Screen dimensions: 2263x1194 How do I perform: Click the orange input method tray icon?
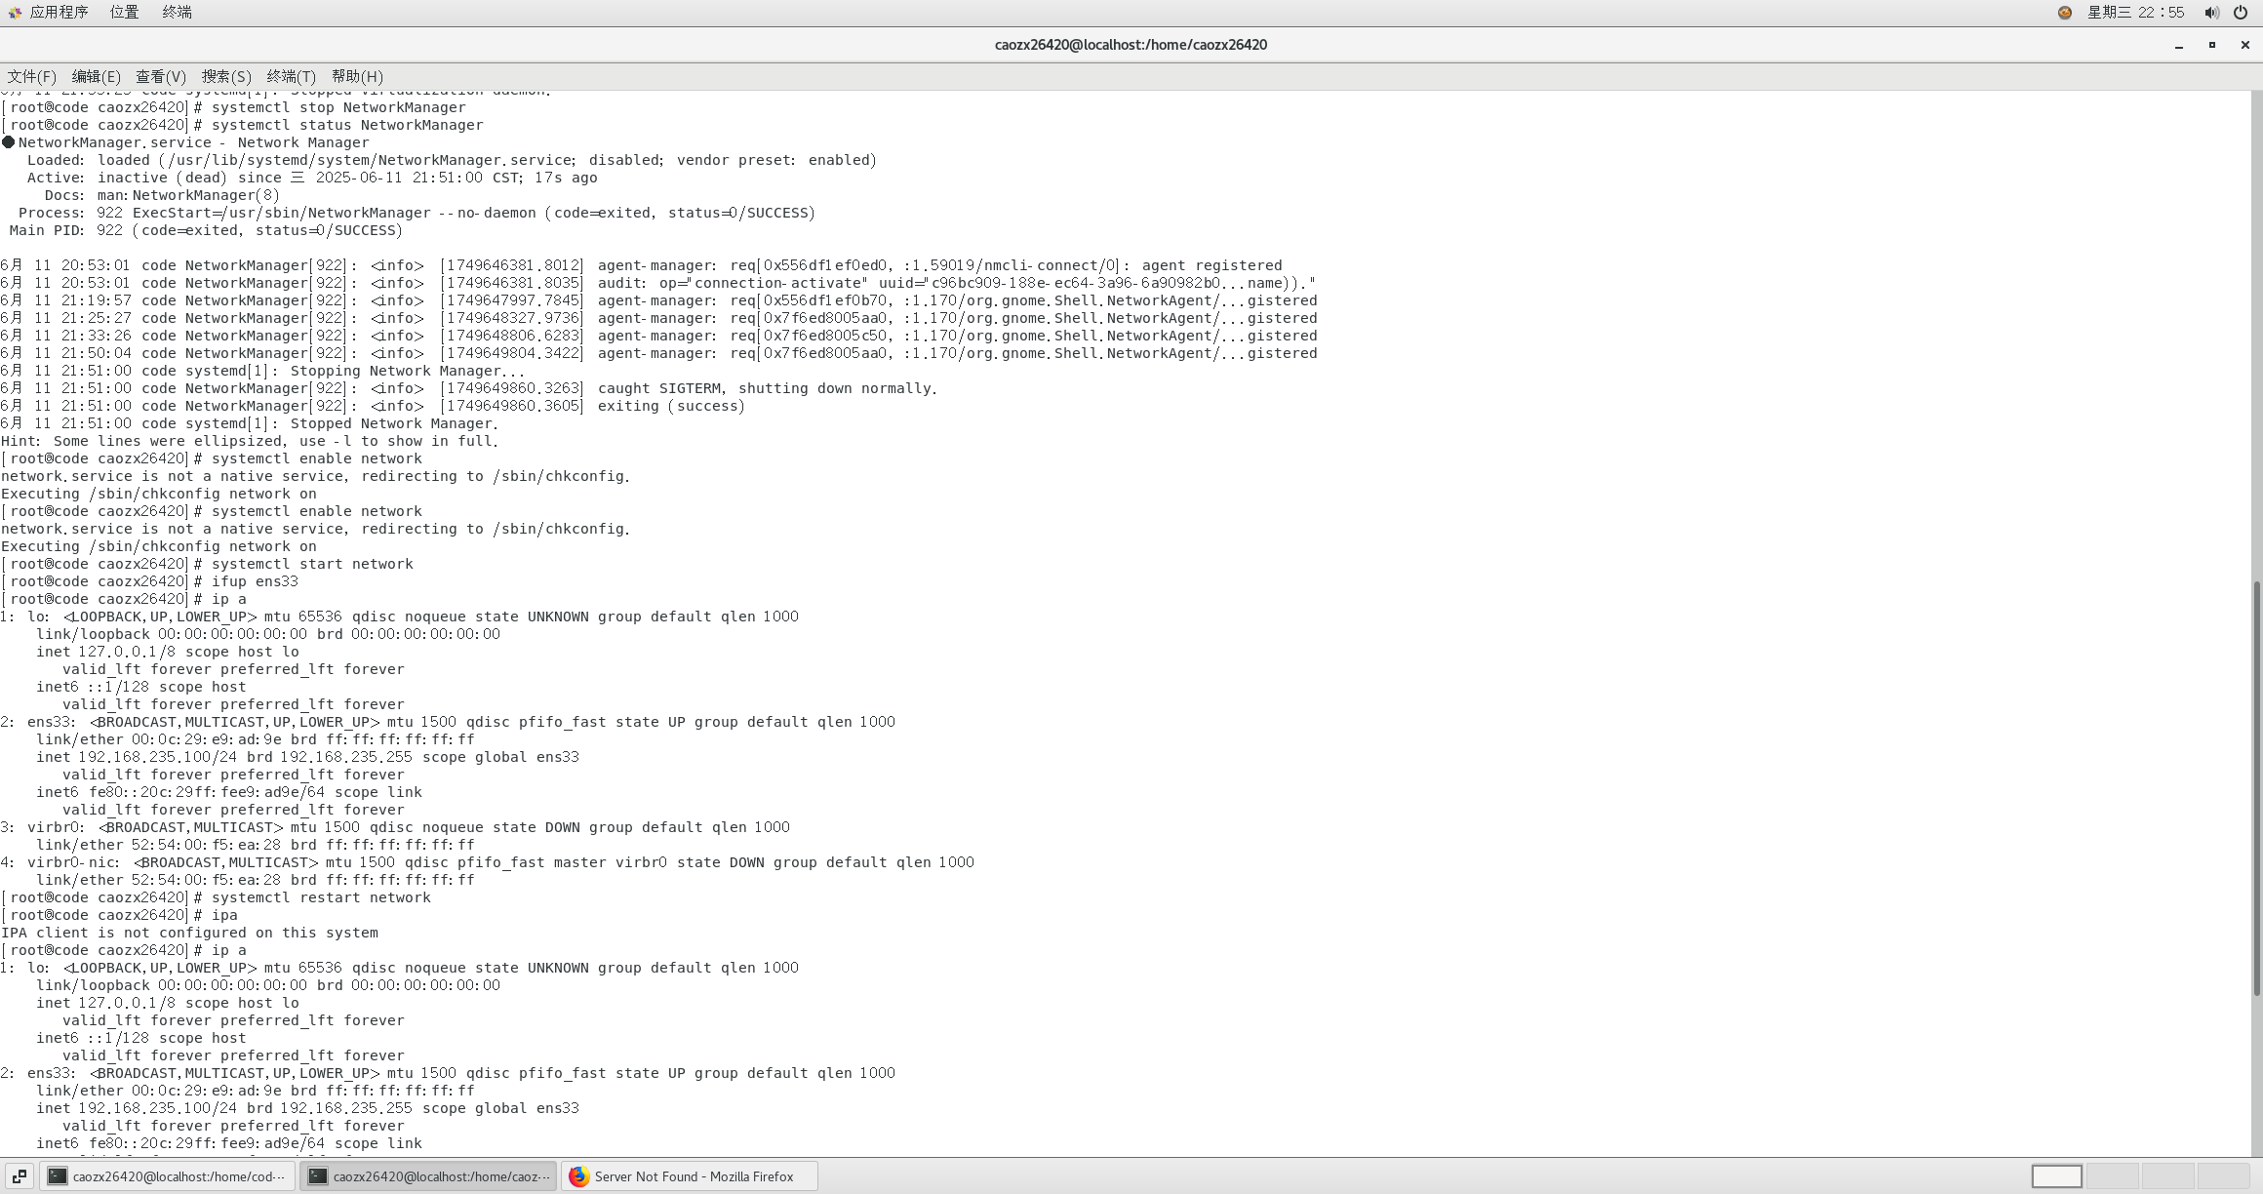pos(2065,13)
